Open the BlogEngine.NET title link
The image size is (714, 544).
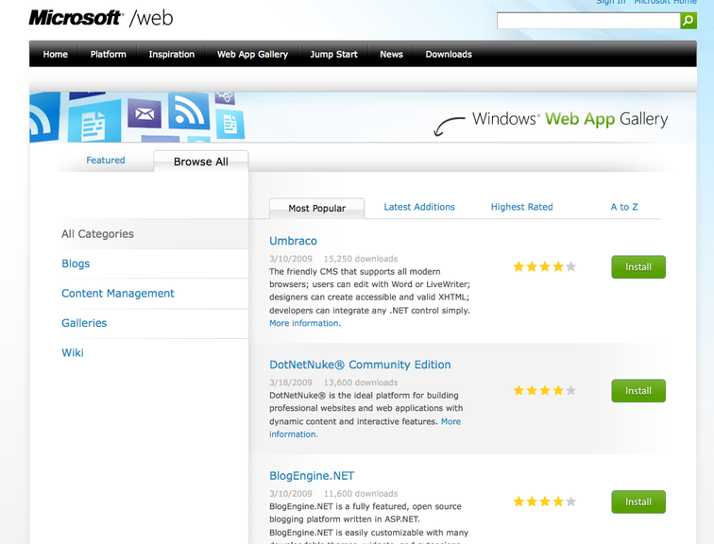pyautogui.click(x=312, y=476)
